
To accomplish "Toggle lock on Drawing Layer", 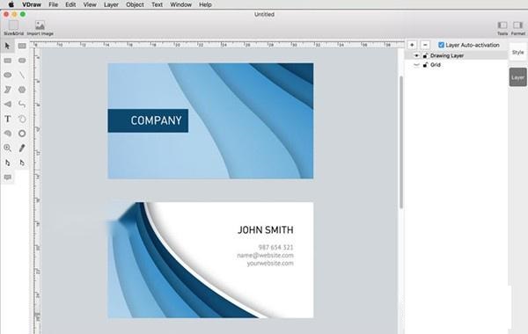I will click(x=425, y=55).
